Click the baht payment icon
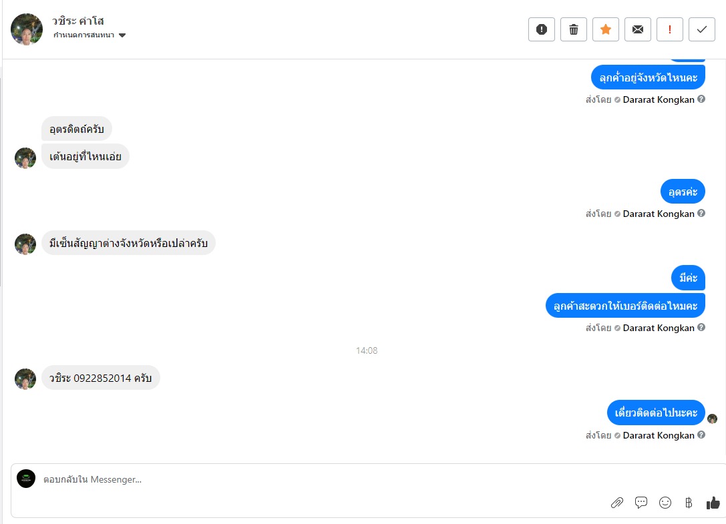This screenshot has width=726, height=524. [x=689, y=503]
